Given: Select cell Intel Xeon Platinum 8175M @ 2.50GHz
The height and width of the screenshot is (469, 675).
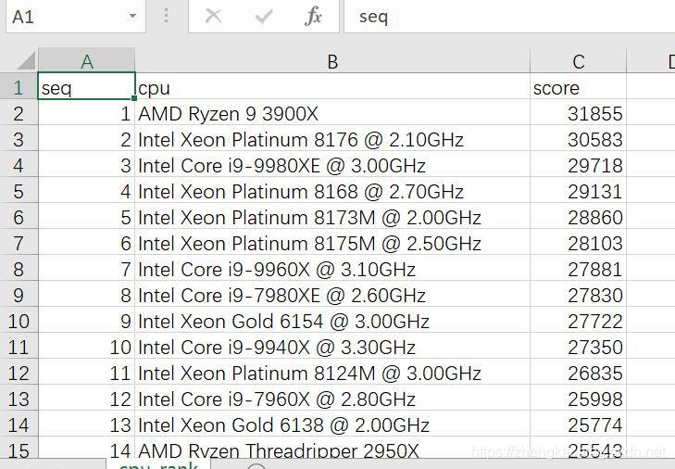Looking at the screenshot, I should pos(332,242).
